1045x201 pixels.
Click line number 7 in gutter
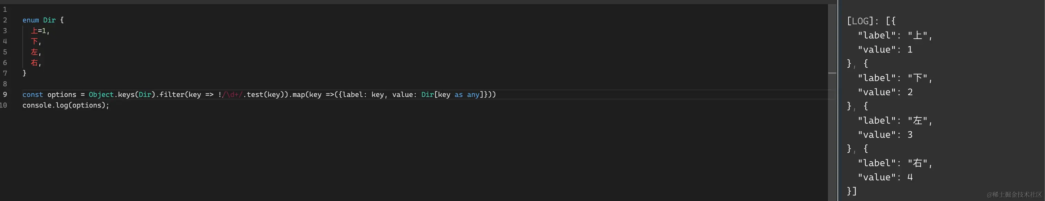(x=5, y=73)
